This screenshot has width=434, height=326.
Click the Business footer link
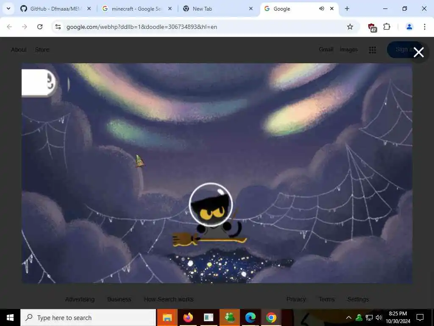119,299
